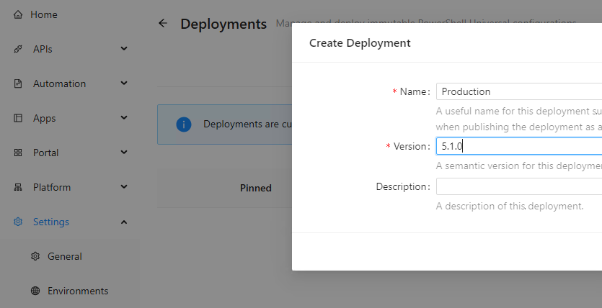The width and height of the screenshot is (602, 308).
Task: Open Environments under Settings
Action: coord(77,291)
